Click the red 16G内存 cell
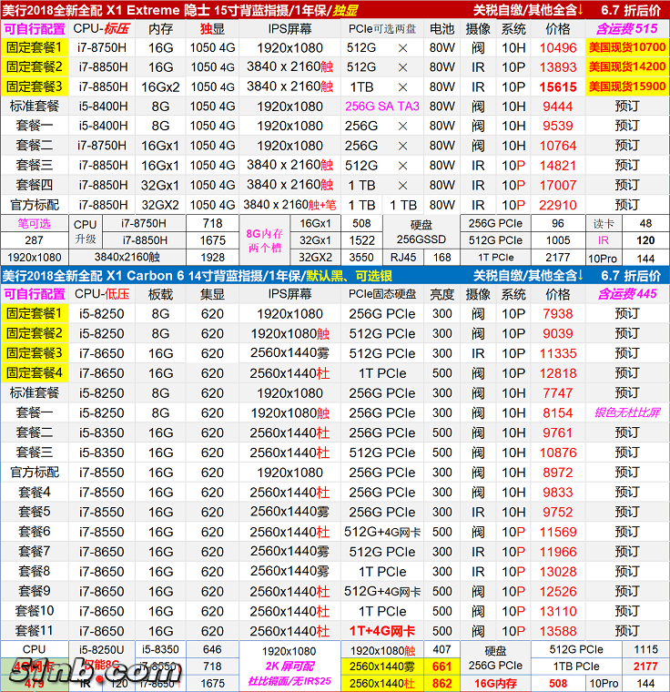 tap(495, 684)
